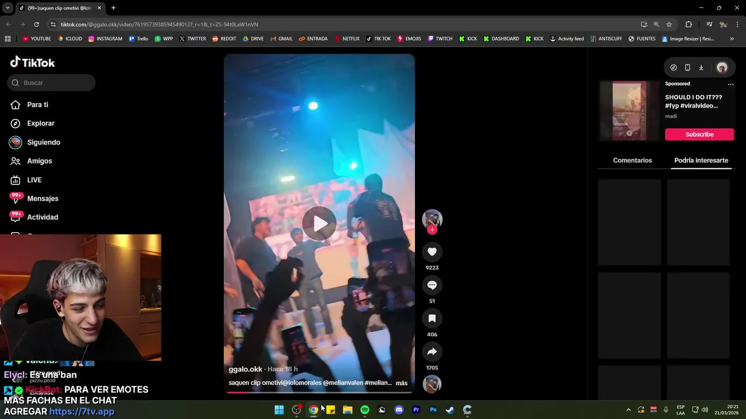Open the tab search dropdown arrow
The width and height of the screenshot is (746, 419).
8,8
